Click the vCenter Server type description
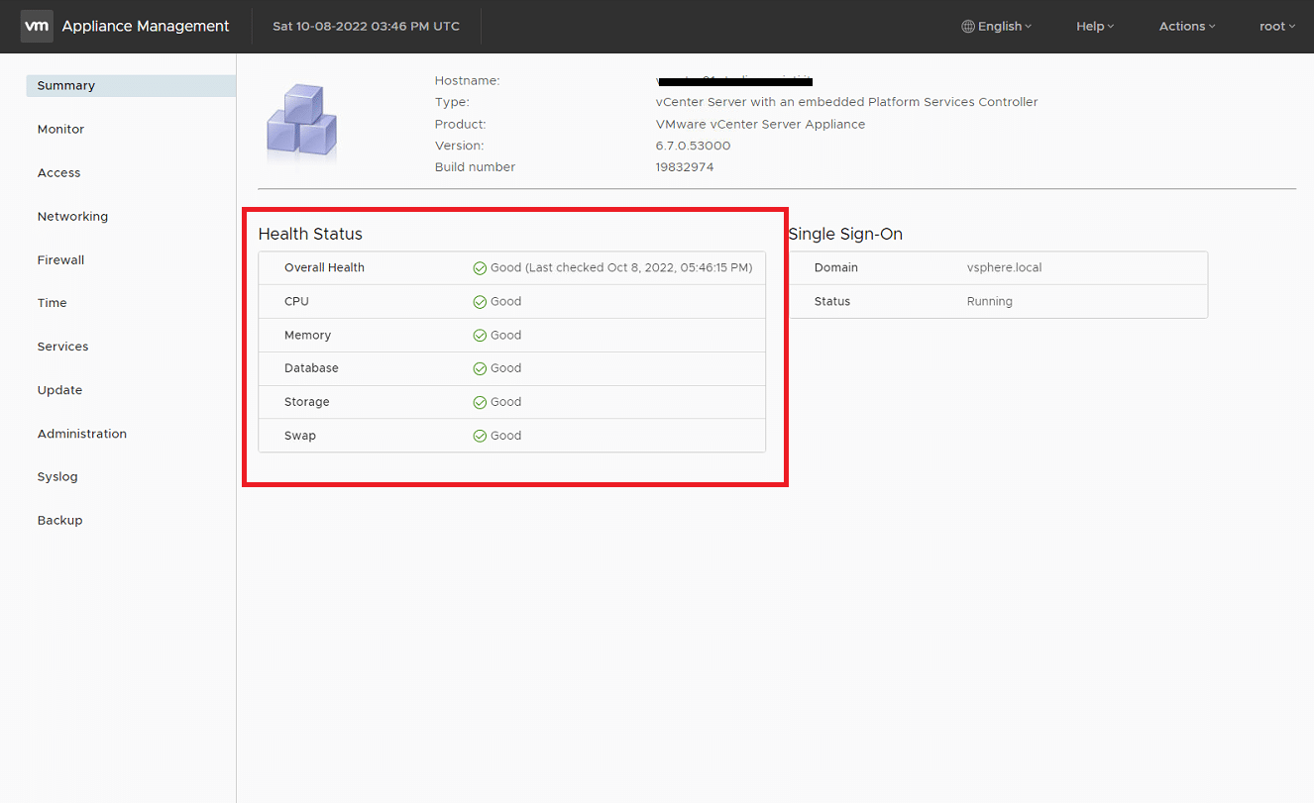This screenshot has height=803, width=1314. click(847, 102)
